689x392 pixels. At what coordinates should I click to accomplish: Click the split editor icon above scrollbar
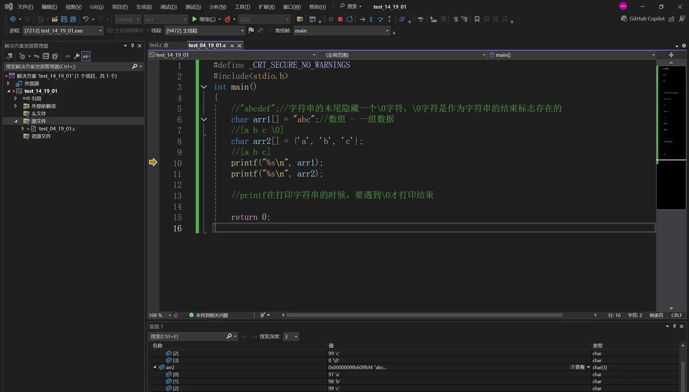point(671,55)
